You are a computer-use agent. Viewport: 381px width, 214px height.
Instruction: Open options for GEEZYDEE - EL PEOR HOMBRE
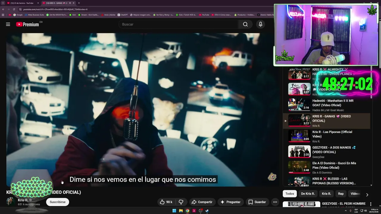[371, 204]
